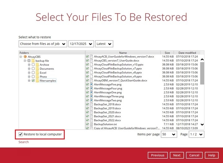
Task: Collapse the AhsayCBS tree node
Action: (21, 57)
